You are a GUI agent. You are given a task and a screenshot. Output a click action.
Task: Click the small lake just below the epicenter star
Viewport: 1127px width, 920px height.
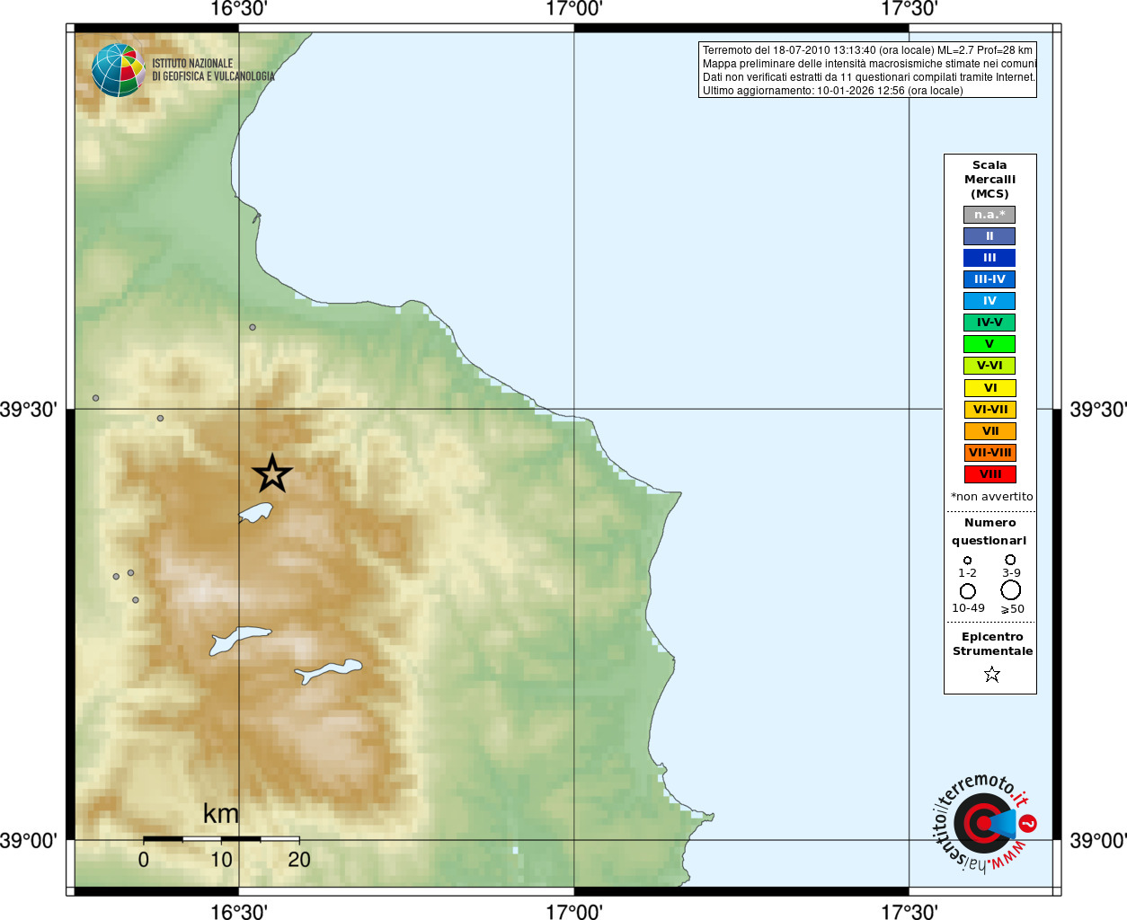(x=256, y=513)
